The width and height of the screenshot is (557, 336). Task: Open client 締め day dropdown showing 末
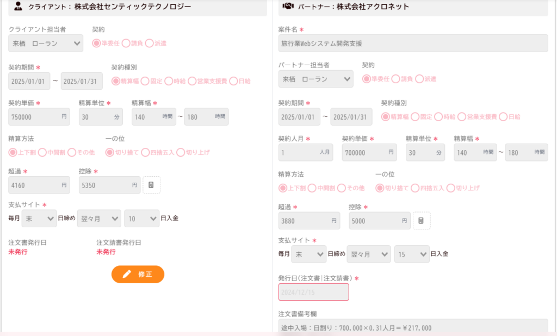[39, 218]
